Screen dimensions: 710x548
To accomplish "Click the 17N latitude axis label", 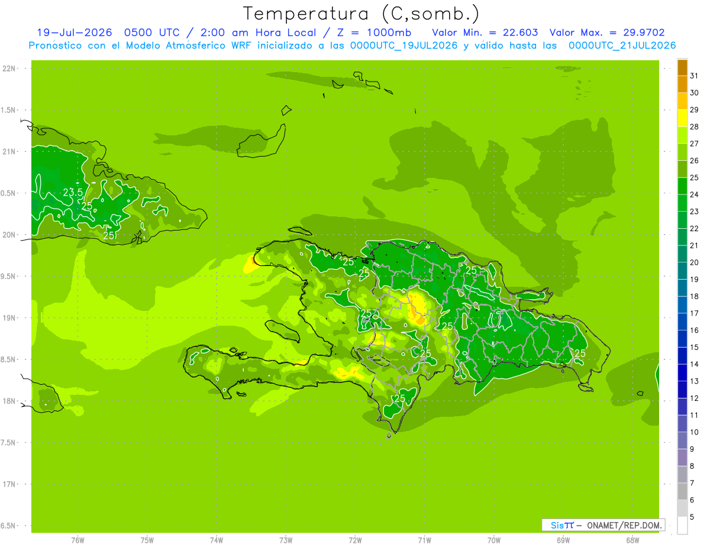I will (x=9, y=484).
